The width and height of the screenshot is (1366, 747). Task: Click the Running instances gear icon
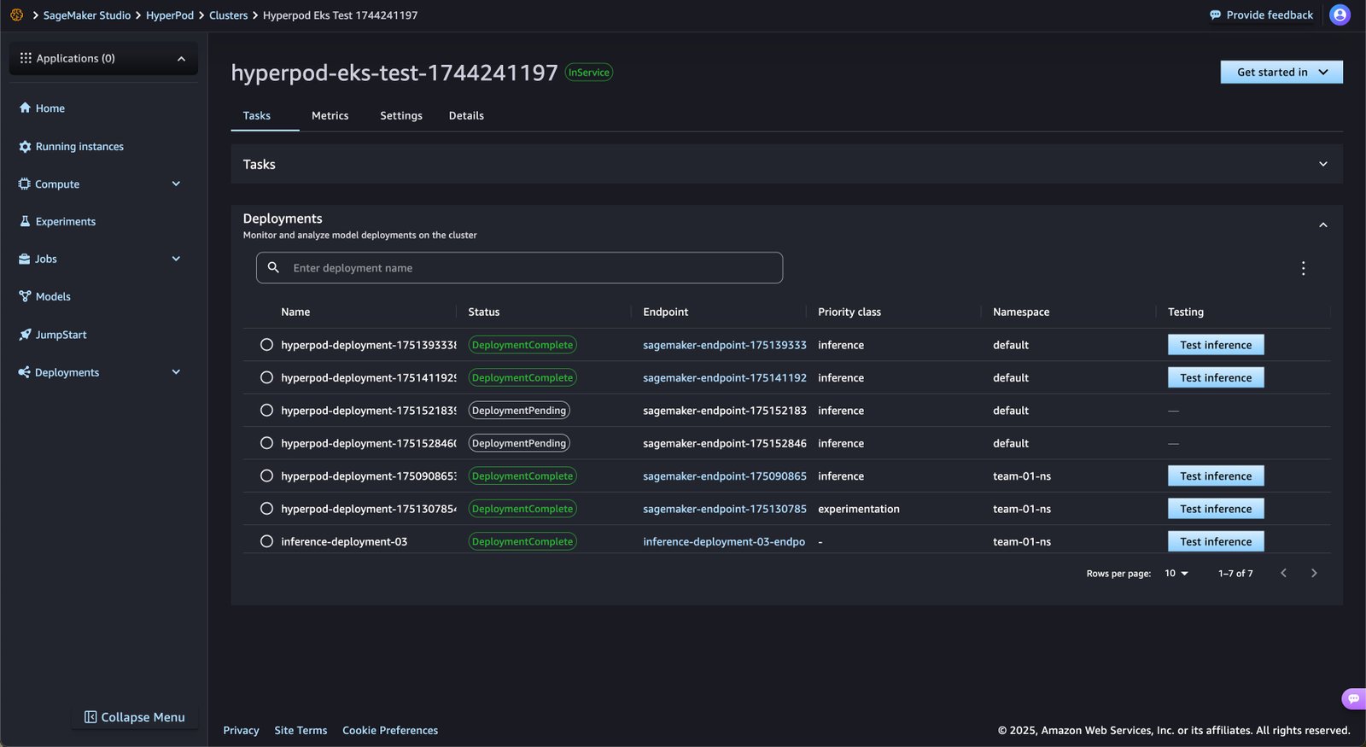click(25, 147)
